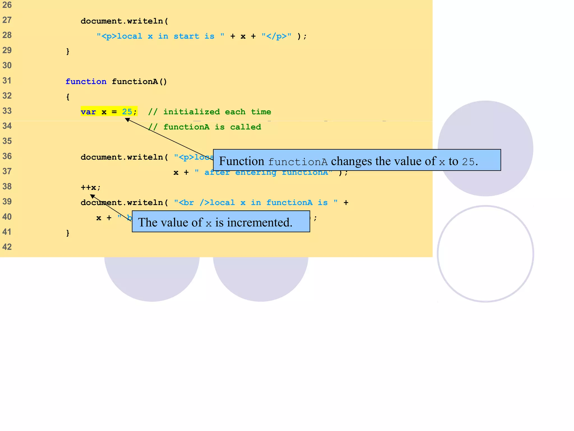Click the string "<p>local x in start is "
This screenshot has width=574, height=431.
pyautogui.click(x=160, y=36)
